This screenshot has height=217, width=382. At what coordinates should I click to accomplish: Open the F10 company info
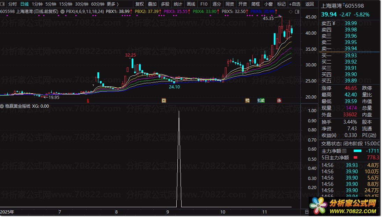204,4
